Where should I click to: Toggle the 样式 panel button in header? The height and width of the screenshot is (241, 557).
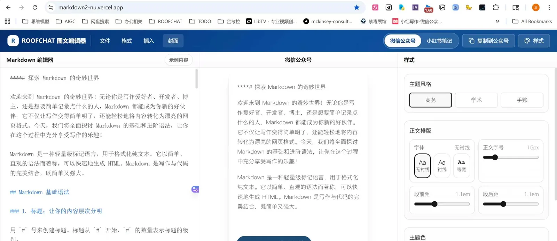(534, 41)
